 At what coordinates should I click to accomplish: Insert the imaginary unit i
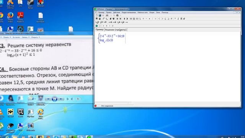(x=178, y=19)
